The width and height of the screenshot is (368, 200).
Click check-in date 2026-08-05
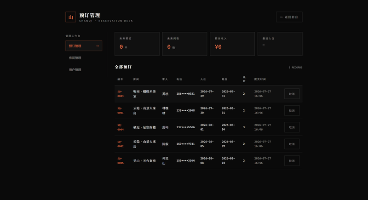(207, 144)
